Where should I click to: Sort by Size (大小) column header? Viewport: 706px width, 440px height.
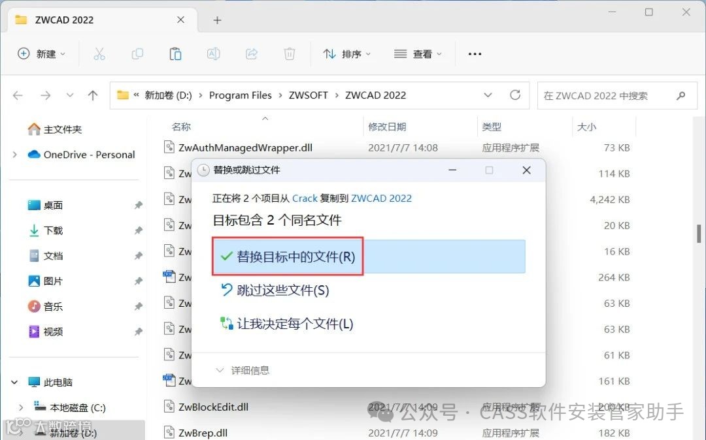pos(586,127)
